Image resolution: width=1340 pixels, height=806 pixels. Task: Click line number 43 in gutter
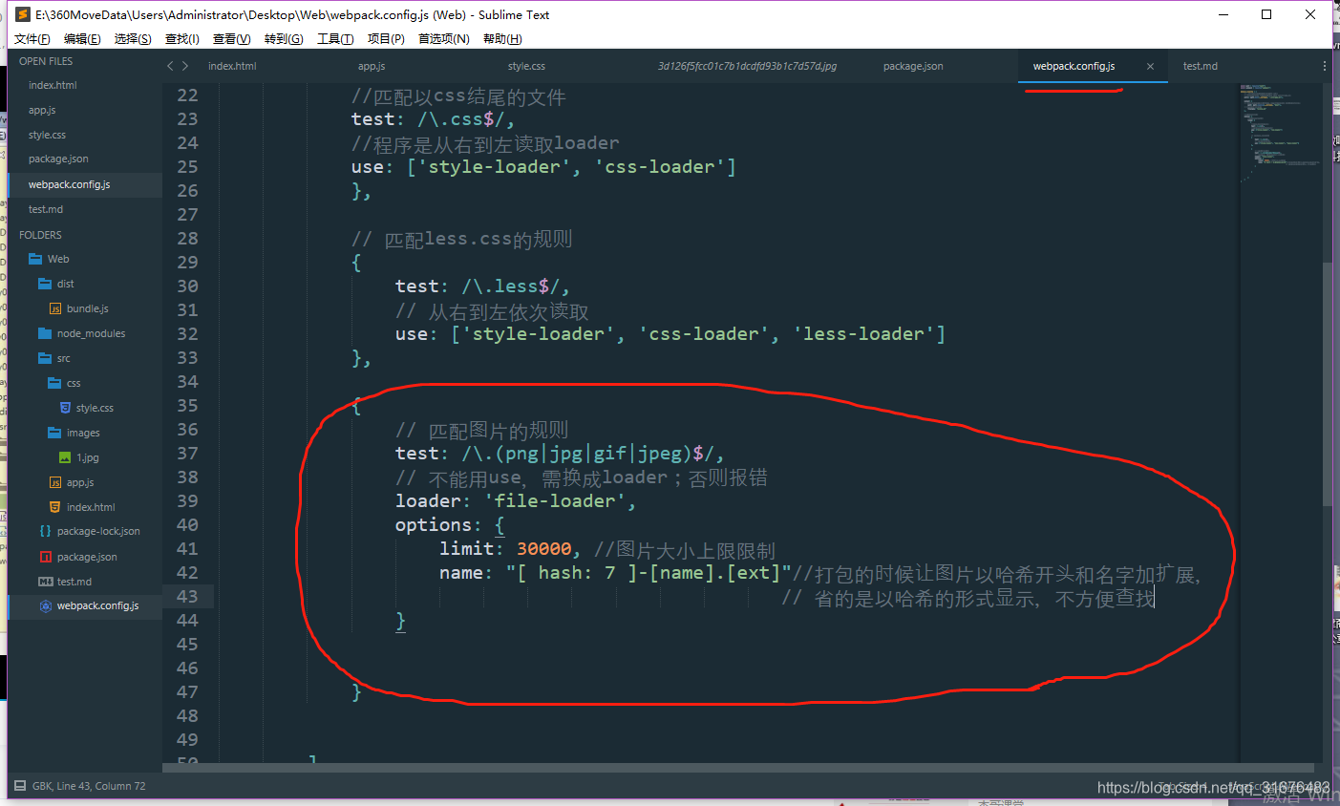187,596
